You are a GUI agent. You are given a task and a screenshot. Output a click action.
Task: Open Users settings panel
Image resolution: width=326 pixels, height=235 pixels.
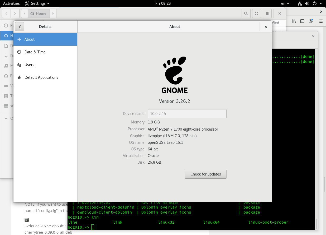tap(45, 65)
